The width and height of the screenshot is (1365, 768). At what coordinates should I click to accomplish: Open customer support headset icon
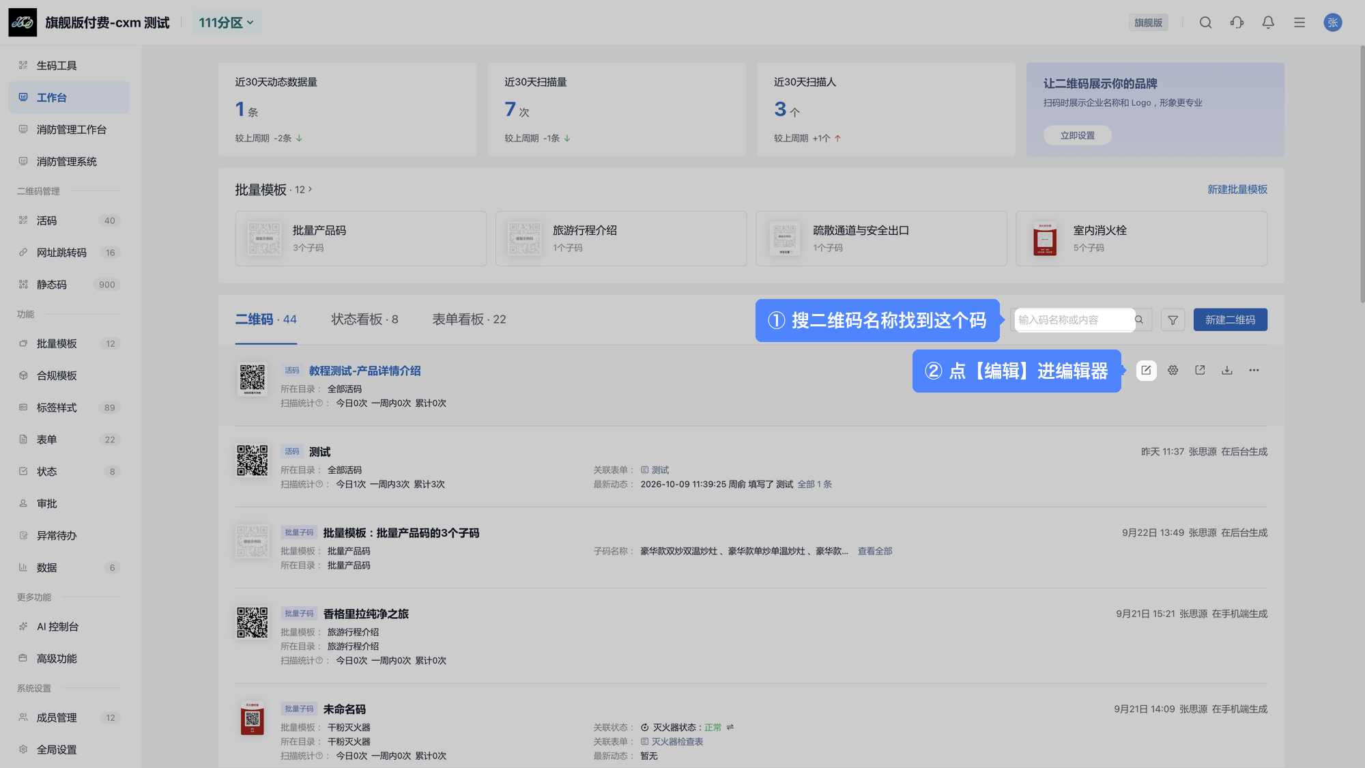1237,23
